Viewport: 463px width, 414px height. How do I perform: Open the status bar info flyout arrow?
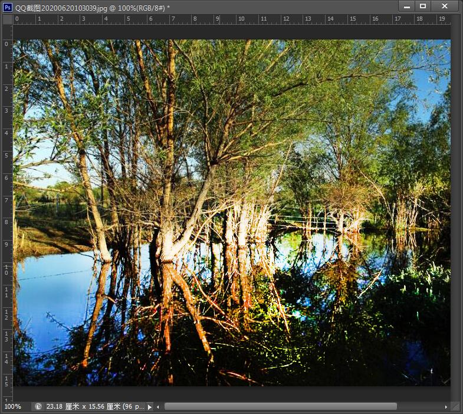149,406
